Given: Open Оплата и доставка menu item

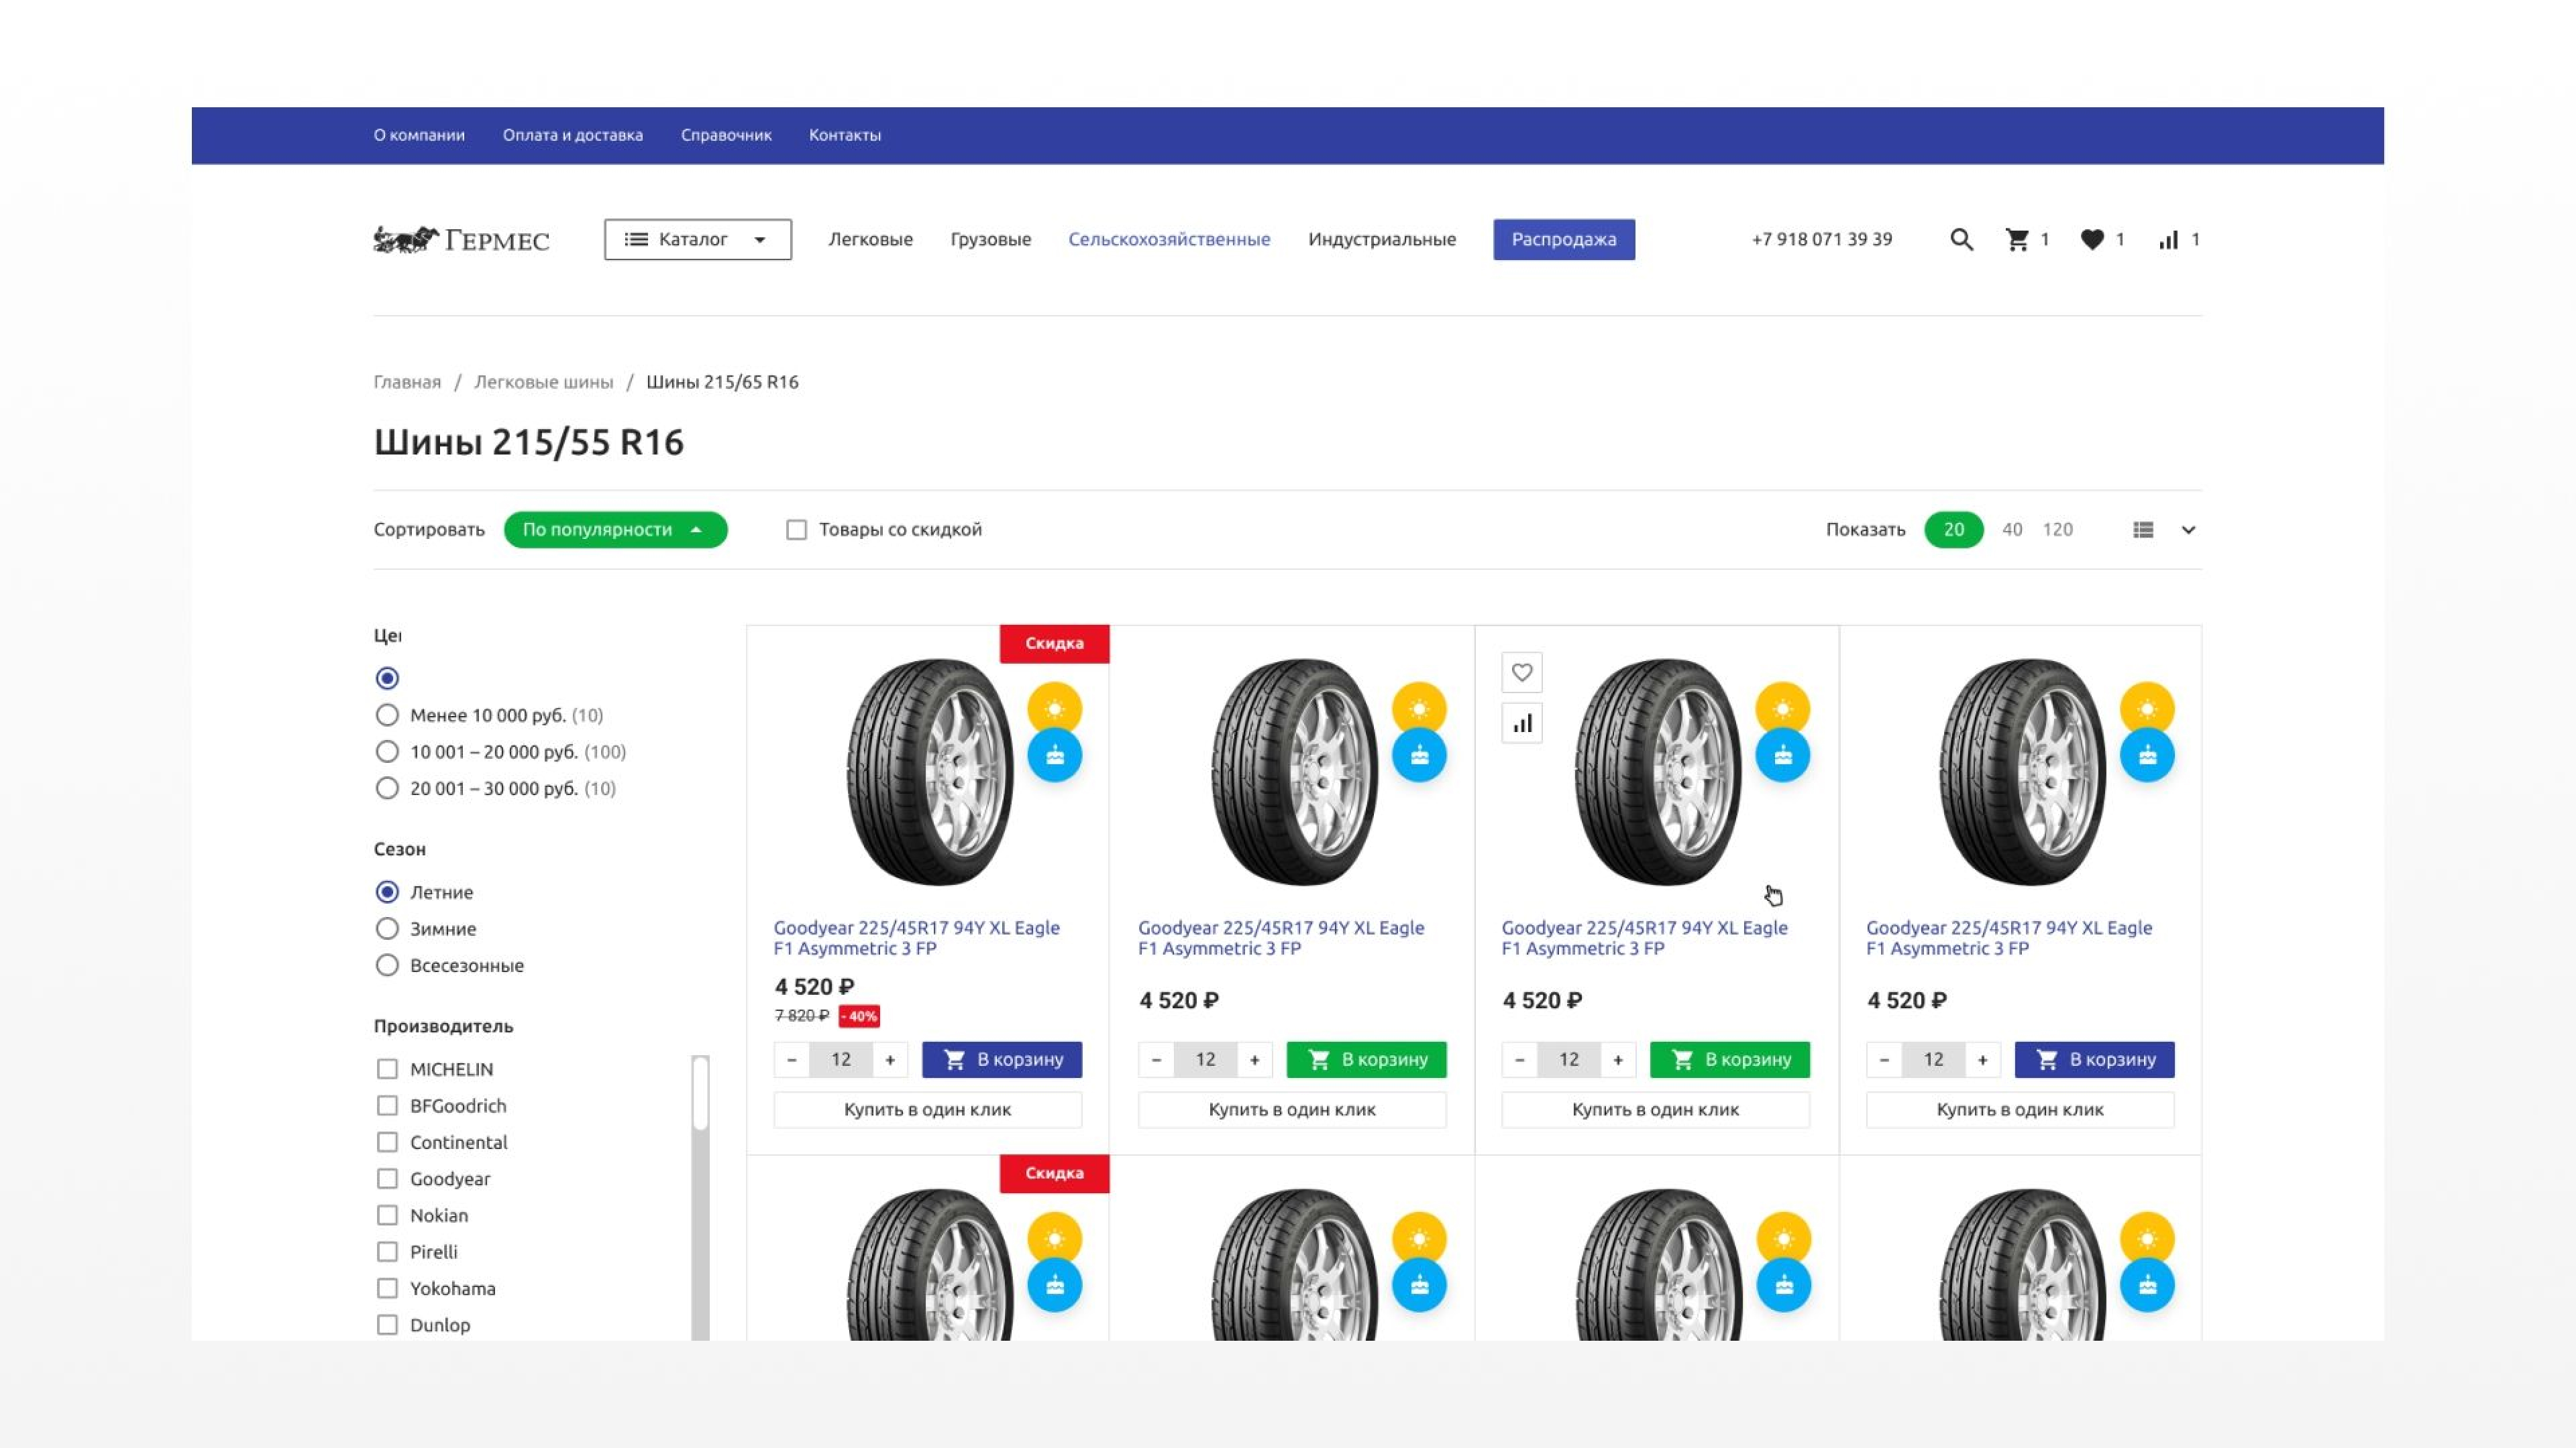Looking at the screenshot, I should coord(573,135).
